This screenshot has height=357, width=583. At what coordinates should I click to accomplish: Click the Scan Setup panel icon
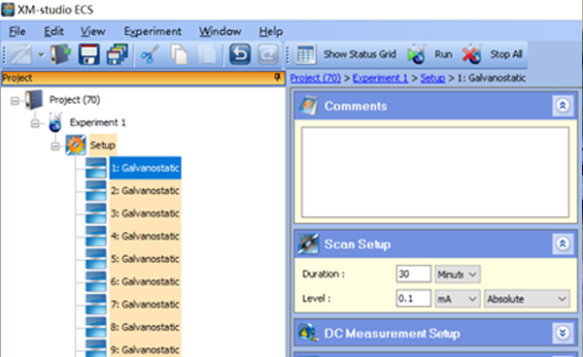click(x=309, y=243)
